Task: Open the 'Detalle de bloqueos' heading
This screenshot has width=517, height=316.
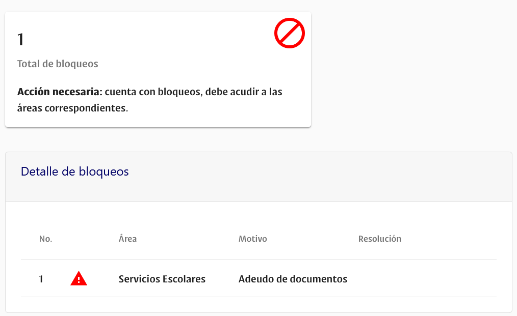Action: point(74,171)
